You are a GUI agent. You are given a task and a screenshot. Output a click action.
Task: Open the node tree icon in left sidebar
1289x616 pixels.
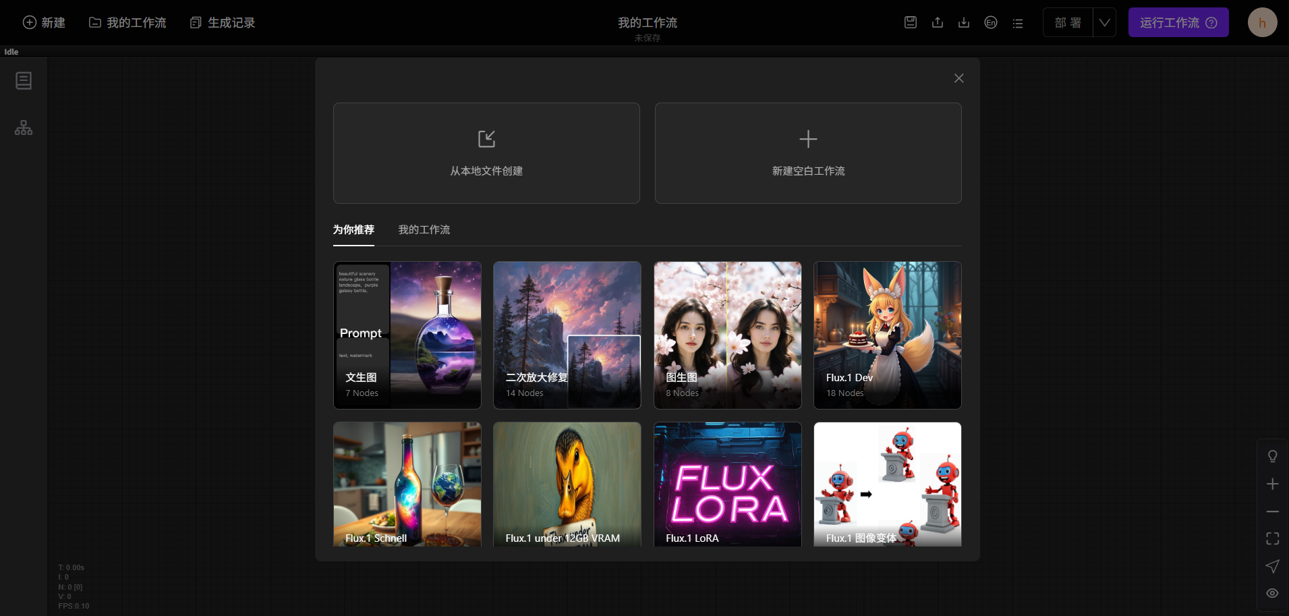(x=24, y=128)
